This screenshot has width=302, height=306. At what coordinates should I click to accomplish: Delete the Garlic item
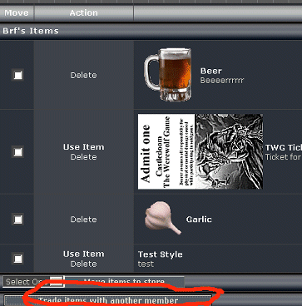[83, 220]
